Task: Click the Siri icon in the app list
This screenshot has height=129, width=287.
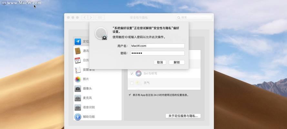Action: tap(138, 74)
